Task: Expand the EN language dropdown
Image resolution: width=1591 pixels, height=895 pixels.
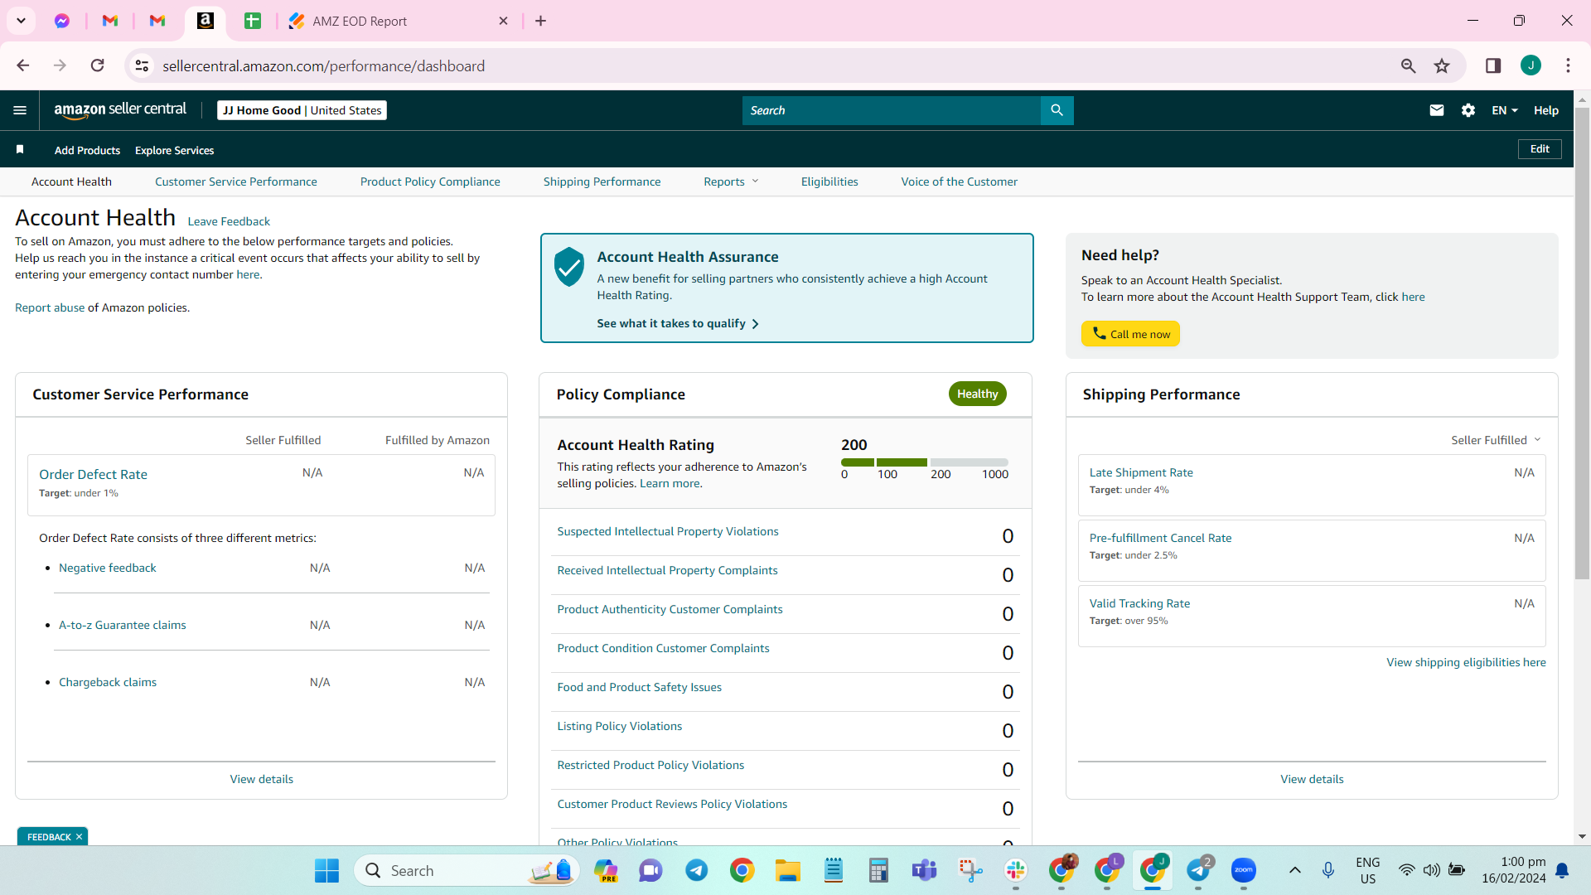Action: (x=1505, y=110)
